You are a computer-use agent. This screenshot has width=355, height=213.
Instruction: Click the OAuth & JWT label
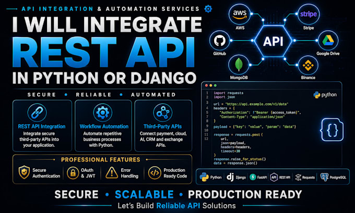click(88, 173)
